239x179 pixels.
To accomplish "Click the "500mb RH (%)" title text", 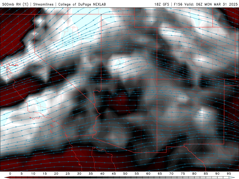I will click(x=15, y=4).
